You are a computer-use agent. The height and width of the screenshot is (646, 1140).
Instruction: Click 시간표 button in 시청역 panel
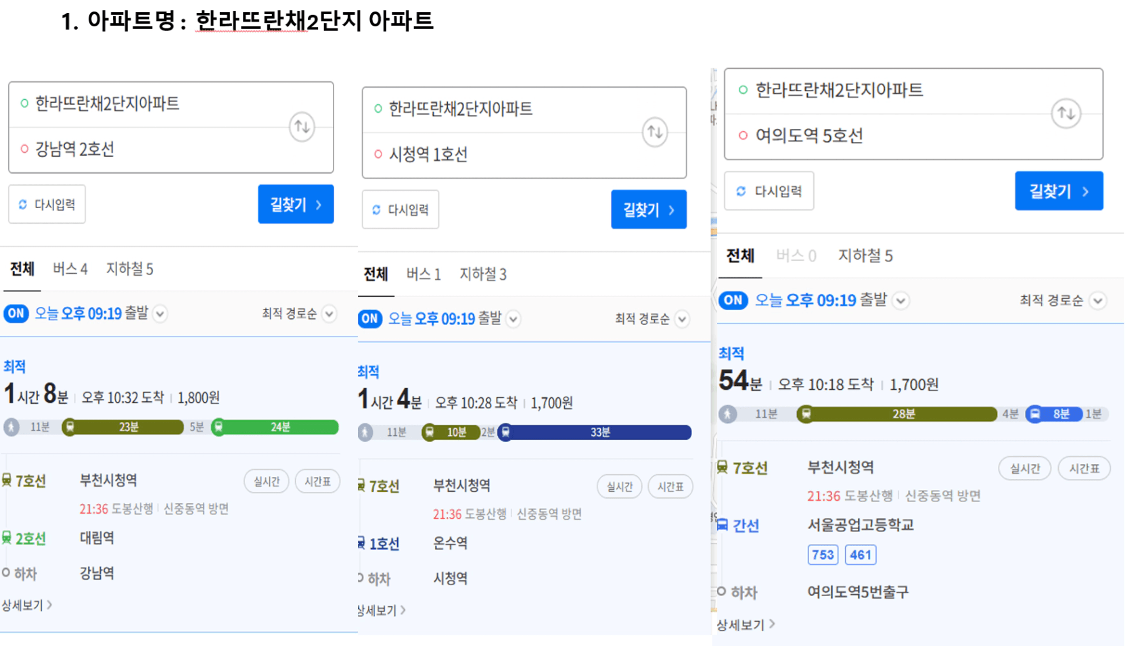(x=670, y=487)
